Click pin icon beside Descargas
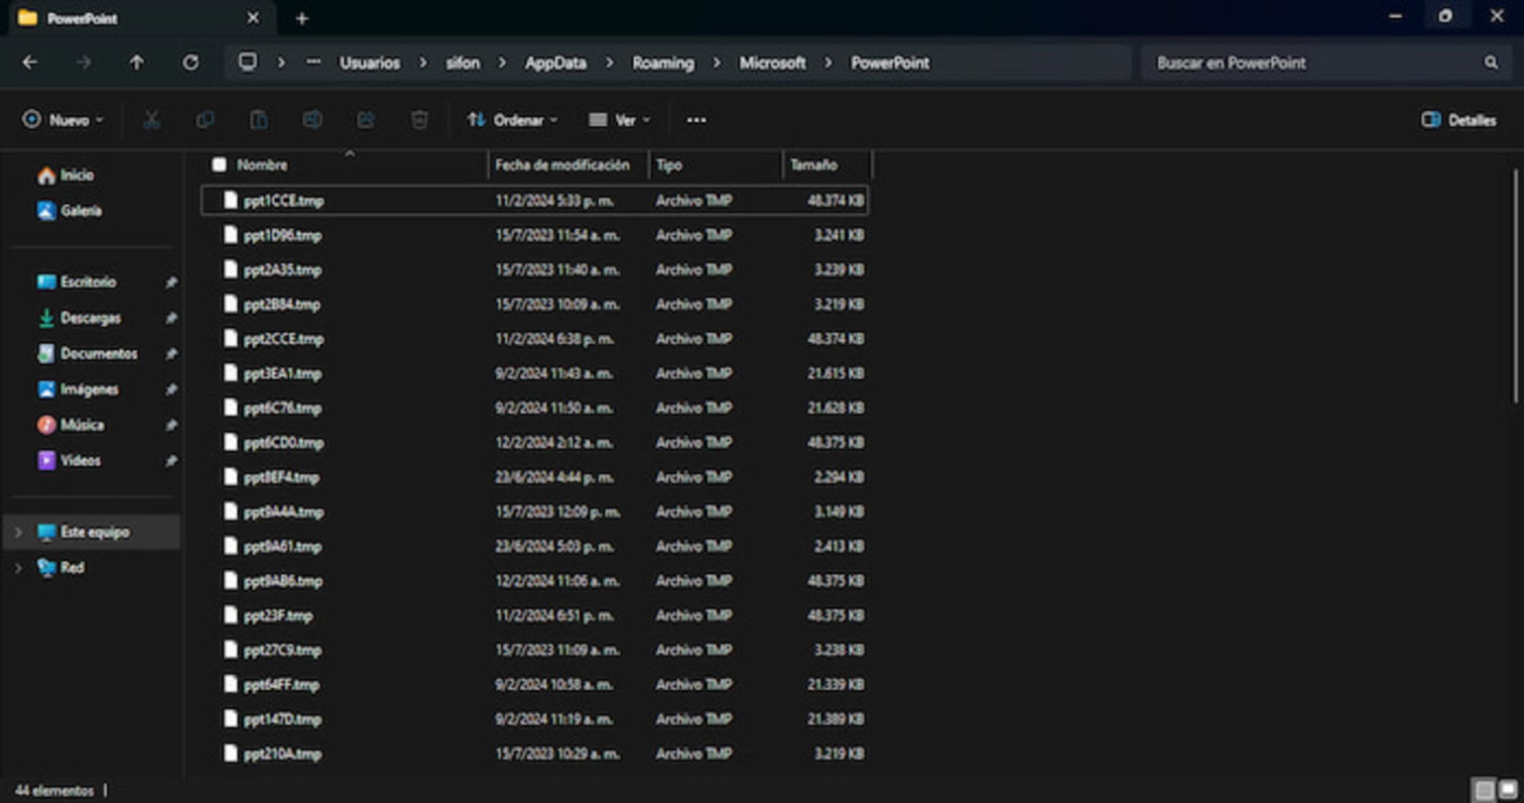This screenshot has height=803, width=1524. (171, 318)
